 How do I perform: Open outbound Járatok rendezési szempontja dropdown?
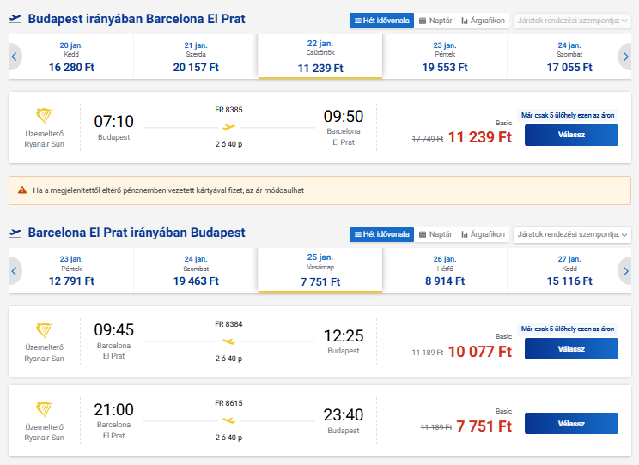tap(571, 20)
